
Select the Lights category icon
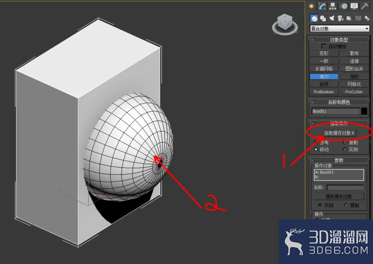(x=332, y=18)
